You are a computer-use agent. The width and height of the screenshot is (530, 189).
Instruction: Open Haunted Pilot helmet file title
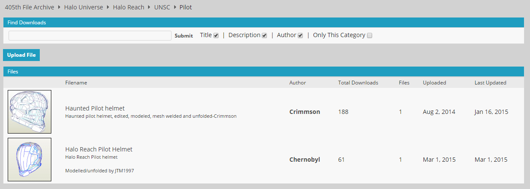95,108
